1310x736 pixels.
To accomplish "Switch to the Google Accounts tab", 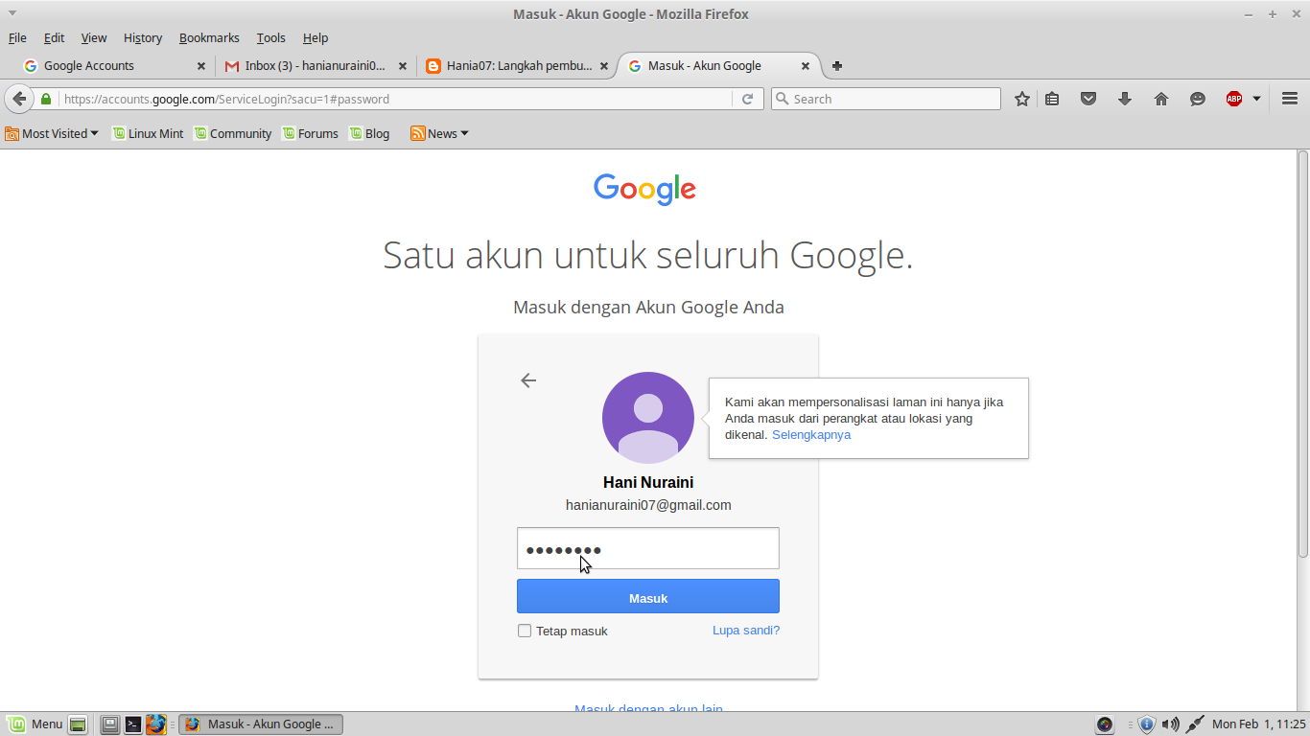I will click(x=113, y=66).
